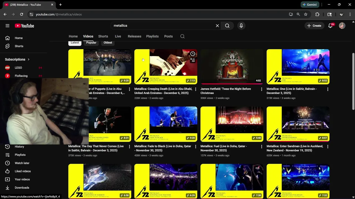Open The Day That Never Comes title
This screenshot has height=199, width=355.
(x=96, y=148)
